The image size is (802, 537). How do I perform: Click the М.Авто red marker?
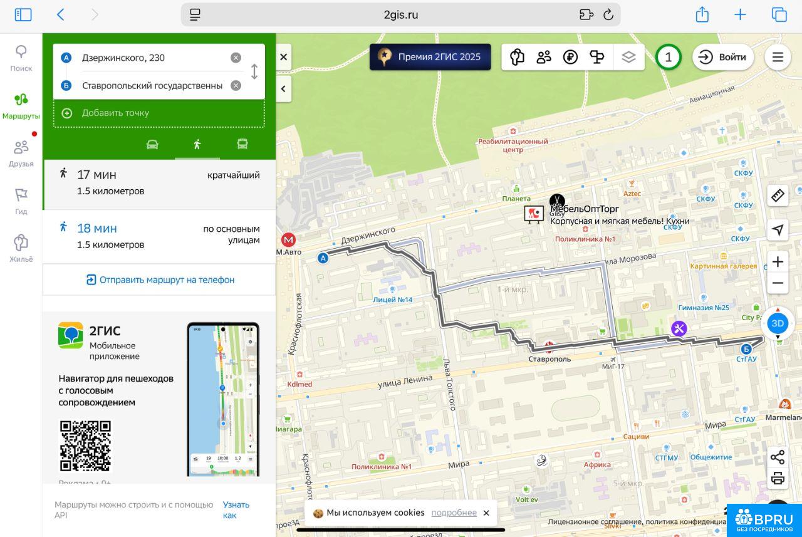pyautogui.click(x=288, y=240)
